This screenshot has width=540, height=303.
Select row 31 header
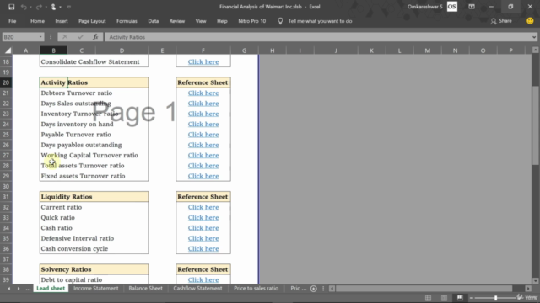6,196
